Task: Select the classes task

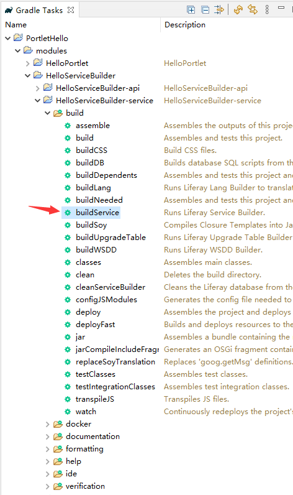Action: click(x=88, y=262)
